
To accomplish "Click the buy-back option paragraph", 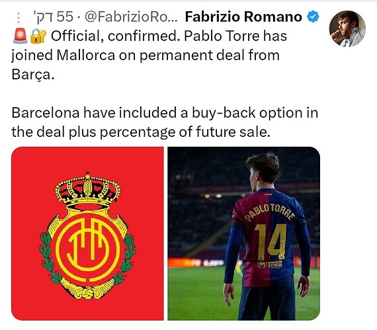I will pos(165,122).
